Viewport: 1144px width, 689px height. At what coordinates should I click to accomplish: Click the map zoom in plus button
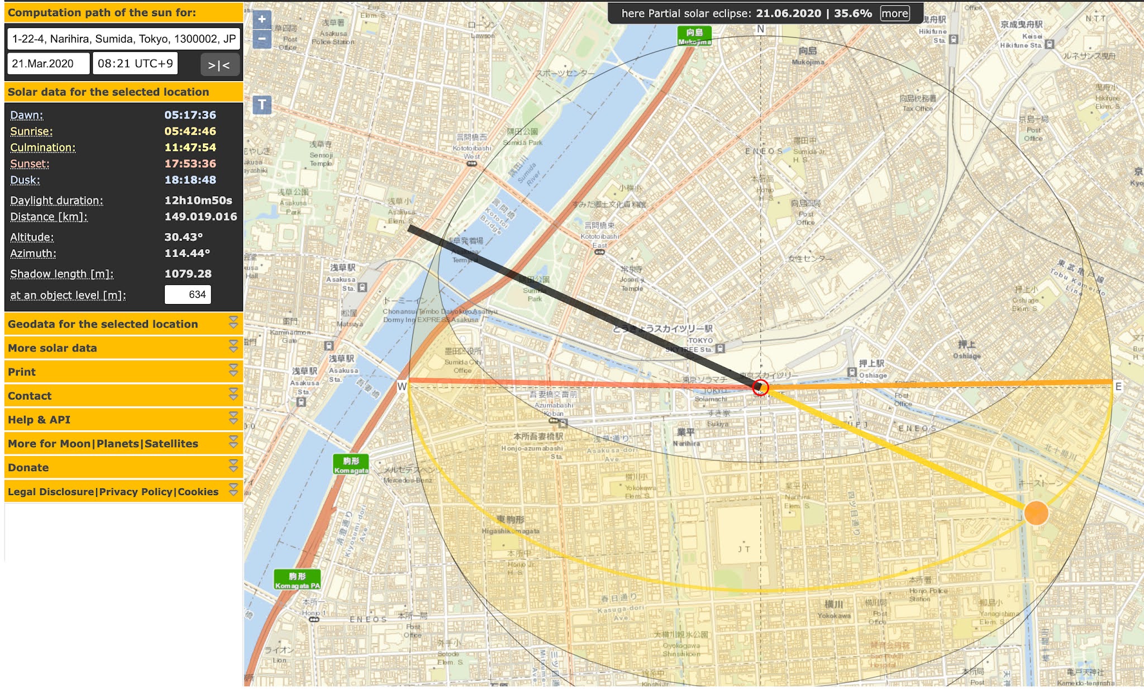pos(261,20)
